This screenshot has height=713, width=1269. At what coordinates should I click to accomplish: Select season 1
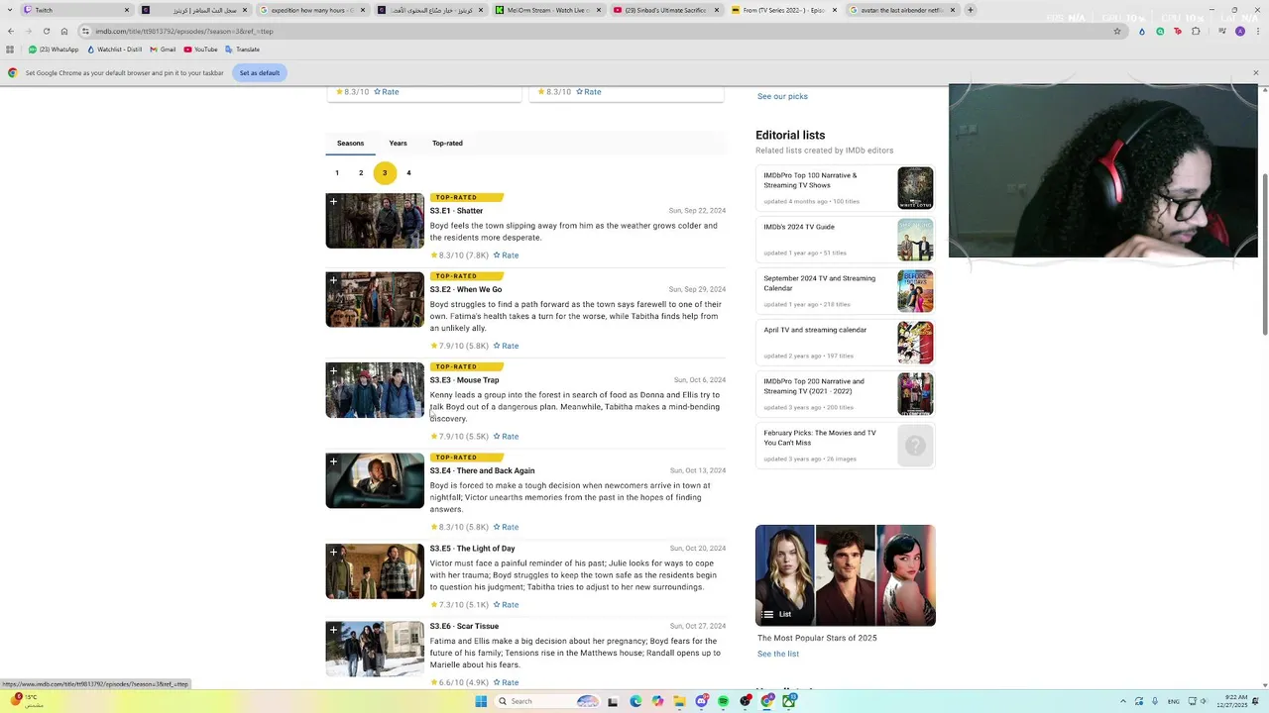click(337, 173)
